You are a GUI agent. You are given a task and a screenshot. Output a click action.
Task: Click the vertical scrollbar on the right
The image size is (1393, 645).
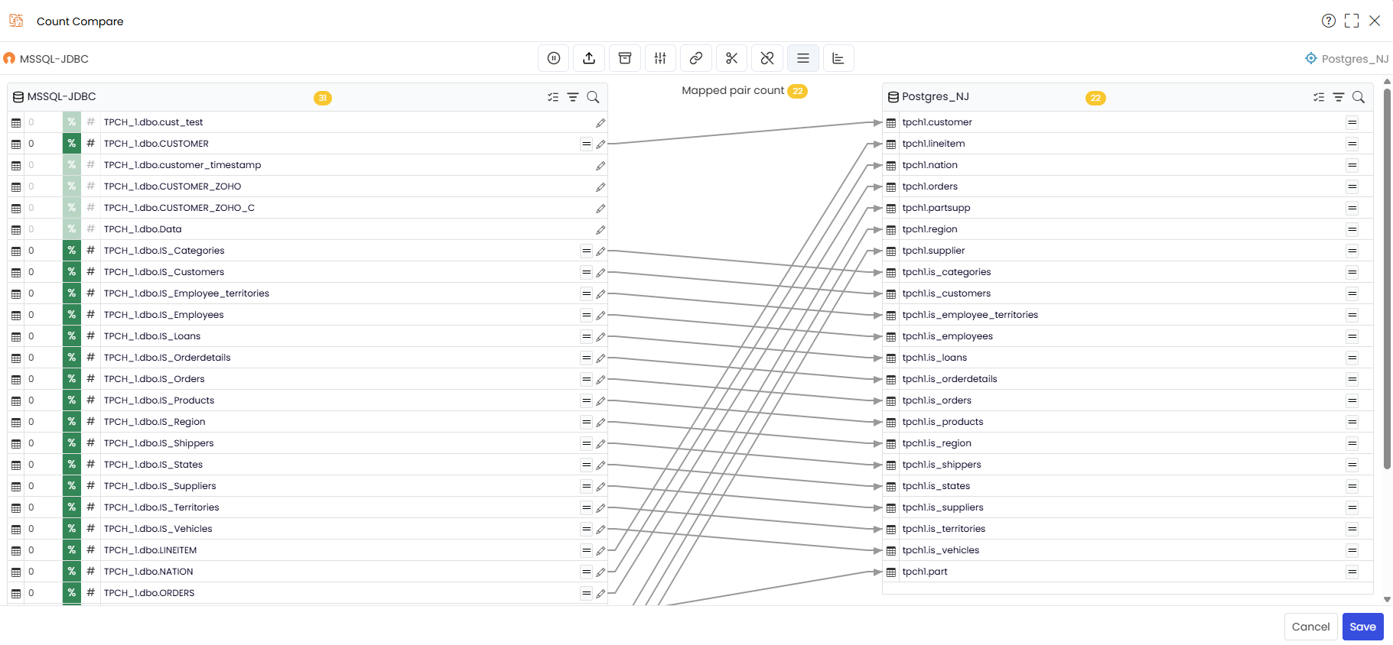coord(1387,279)
